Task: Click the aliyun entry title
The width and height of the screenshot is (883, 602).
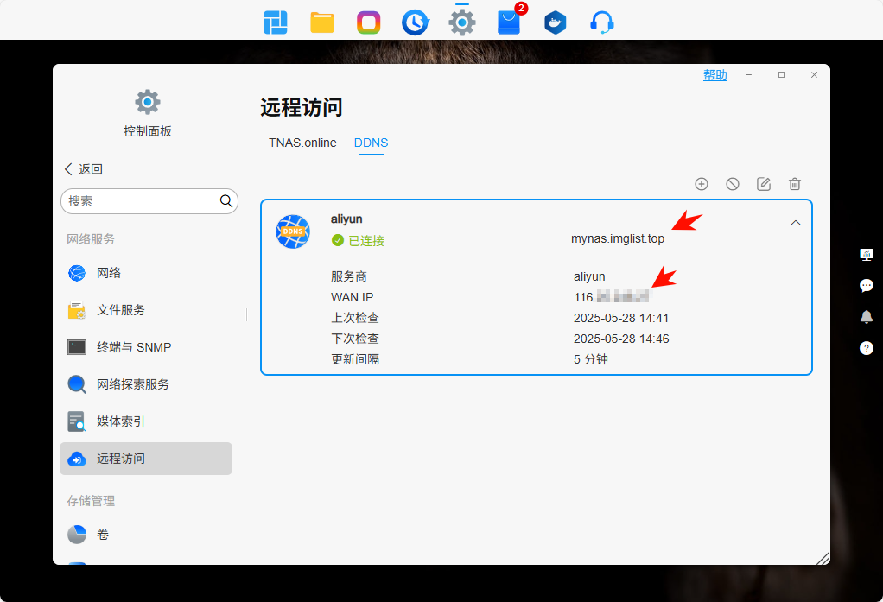Action: coord(346,219)
